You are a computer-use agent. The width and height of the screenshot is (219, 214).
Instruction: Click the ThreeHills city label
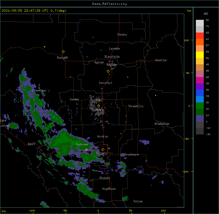click(x=136, y=106)
